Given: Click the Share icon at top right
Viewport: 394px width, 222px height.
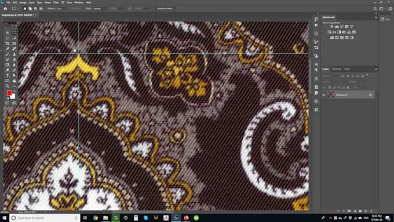Looking at the screenshot, I should point(390,8).
